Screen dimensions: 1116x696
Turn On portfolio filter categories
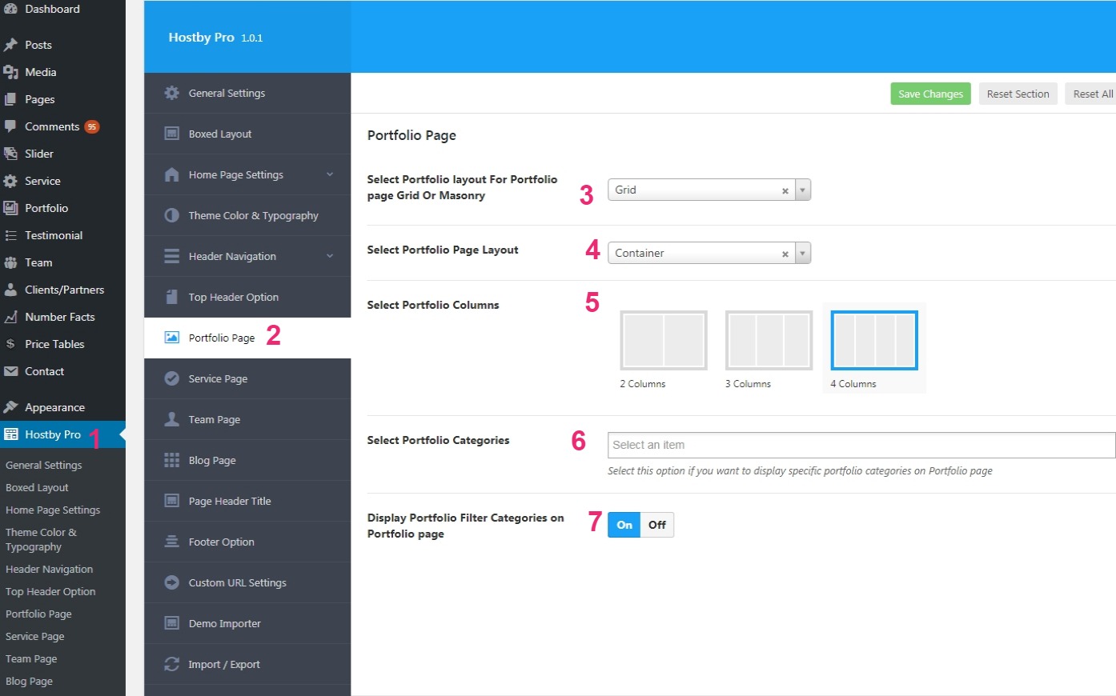coord(624,525)
